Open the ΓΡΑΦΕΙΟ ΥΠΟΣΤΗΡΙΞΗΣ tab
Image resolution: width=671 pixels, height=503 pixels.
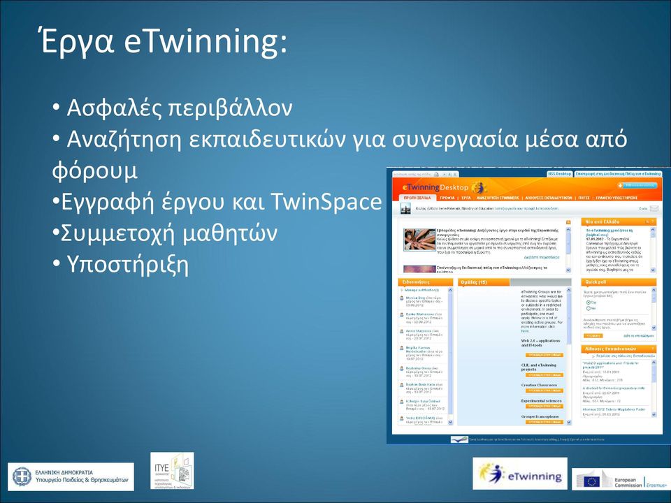(x=616, y=198)
